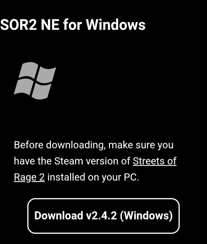The width and height of the screenshot is (207, 244).
Task: Click the gray Windows logo icon
Action: (x=35, y=81)
